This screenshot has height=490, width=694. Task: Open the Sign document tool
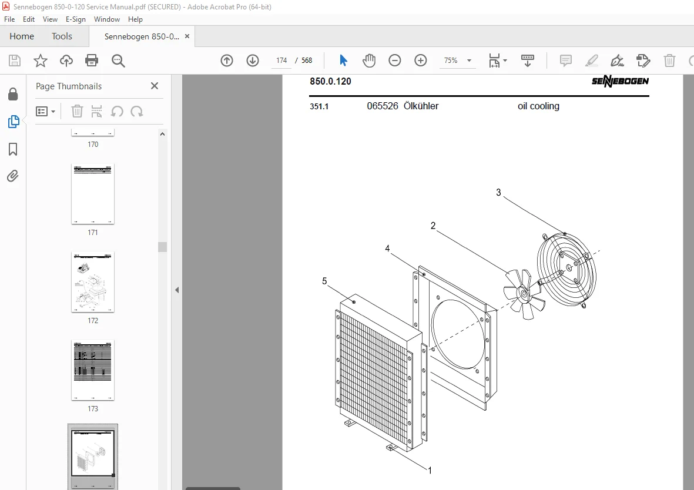click(617, 61)
